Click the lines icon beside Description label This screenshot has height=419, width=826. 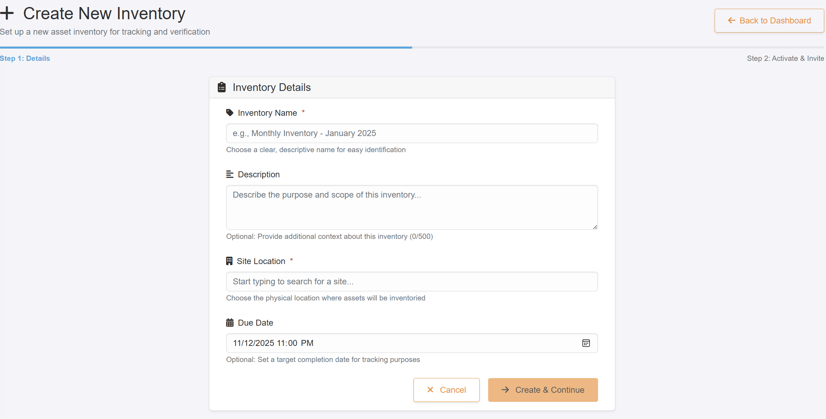click(230, 174)
